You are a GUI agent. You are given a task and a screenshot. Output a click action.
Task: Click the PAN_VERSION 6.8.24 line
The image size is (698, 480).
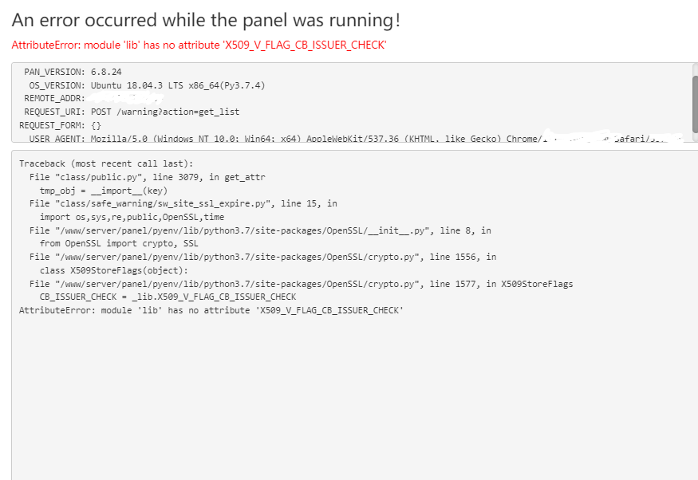pos(73,72)
